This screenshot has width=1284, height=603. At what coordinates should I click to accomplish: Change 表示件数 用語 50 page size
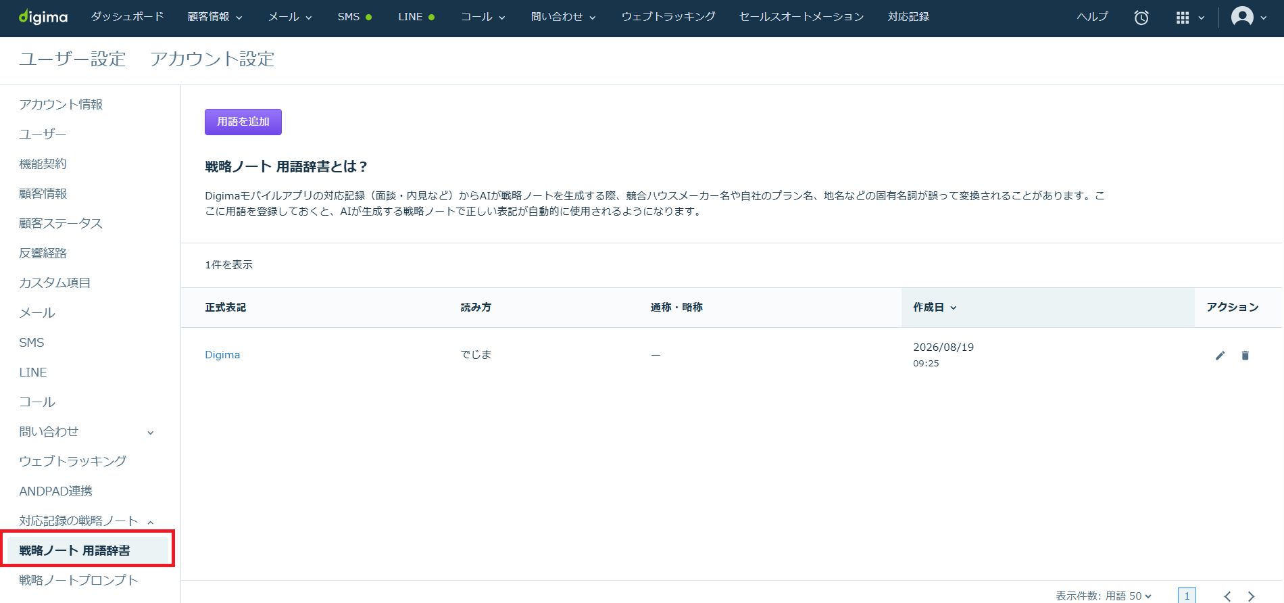pyautogui.click(x=1104, y=596)
